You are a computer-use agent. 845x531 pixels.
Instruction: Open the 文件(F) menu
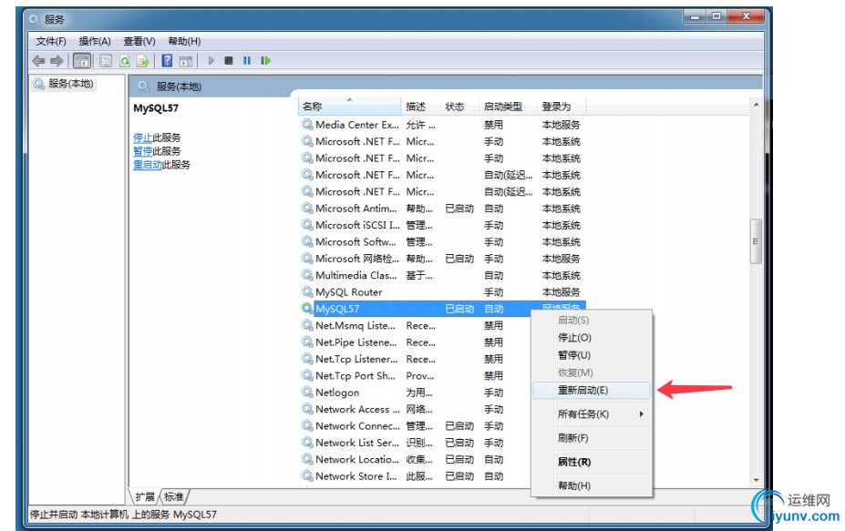pos(51,42)
